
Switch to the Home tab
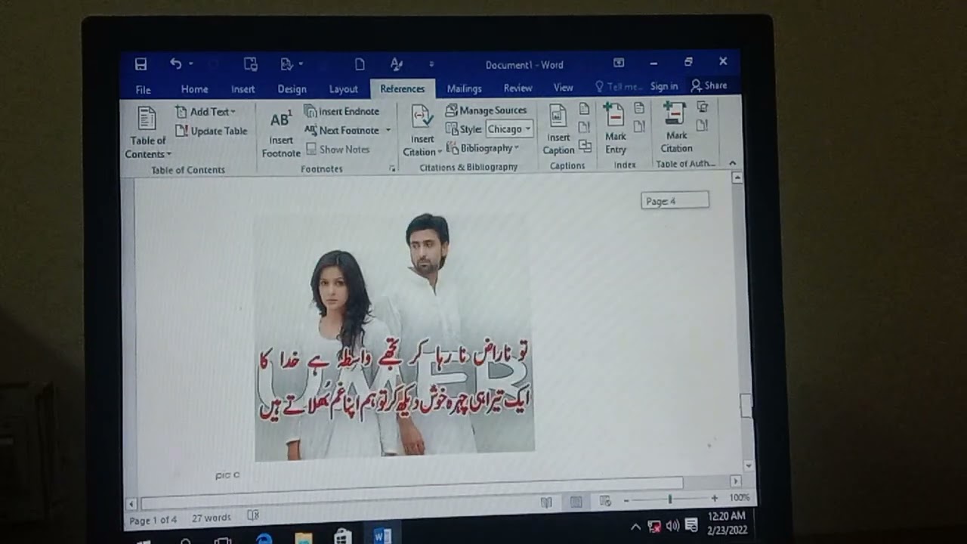click(x=194, y=89)
